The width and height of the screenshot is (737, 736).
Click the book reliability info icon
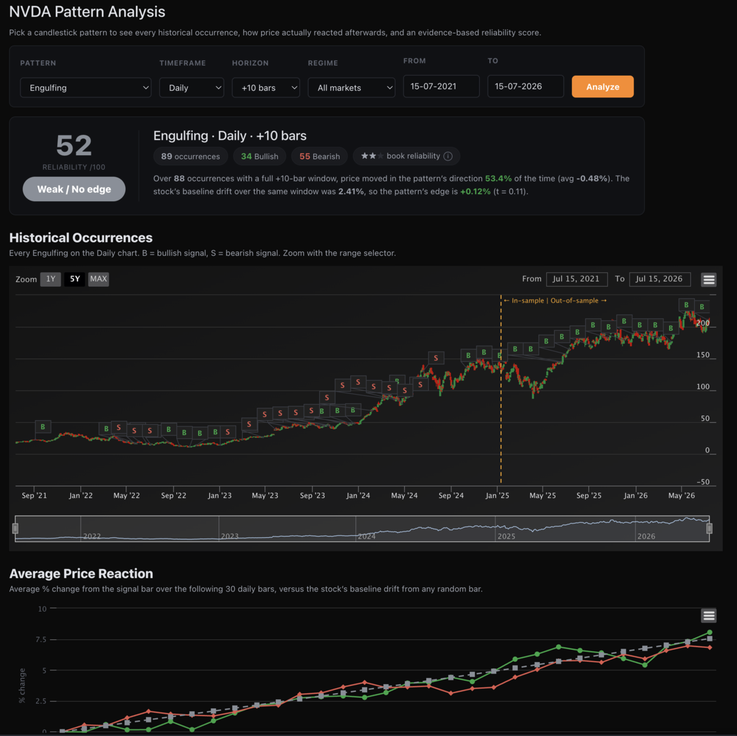[448, 157]
